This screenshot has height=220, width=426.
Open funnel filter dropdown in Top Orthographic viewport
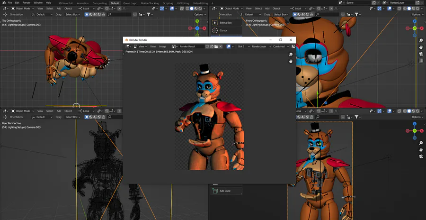tap(150, 14)
